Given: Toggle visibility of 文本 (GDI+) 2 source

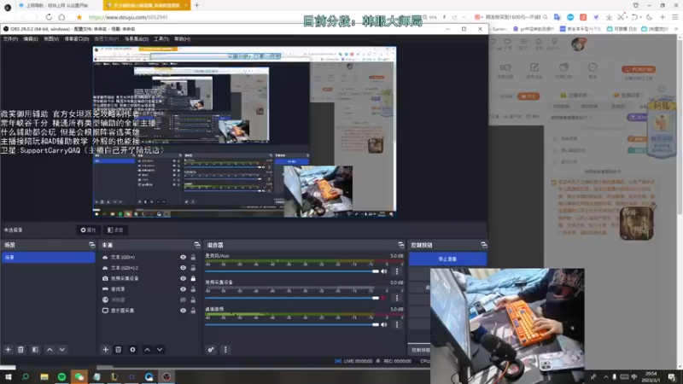Looking at the screenshot, I should pos(183,268).
